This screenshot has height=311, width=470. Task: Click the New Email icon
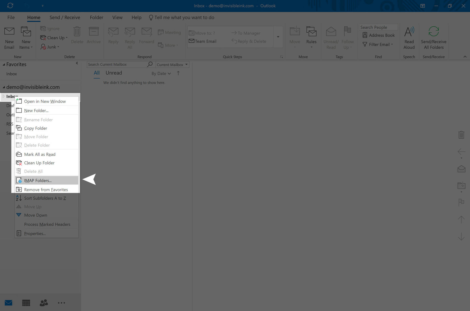tap(9, 32)
